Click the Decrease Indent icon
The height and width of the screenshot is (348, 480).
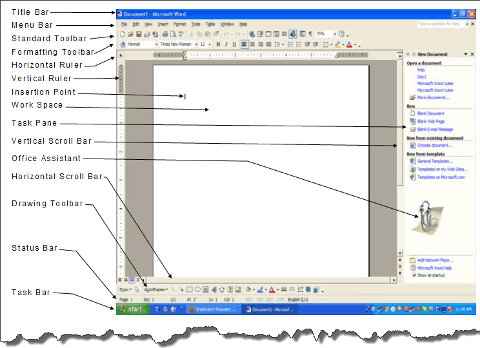coord(307,44)
